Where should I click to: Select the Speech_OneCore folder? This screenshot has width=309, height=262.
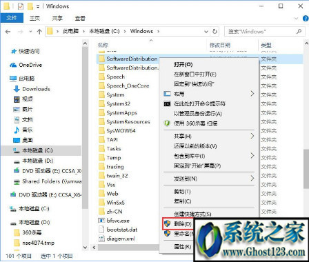pyautogui.click(x=128, y=85)
